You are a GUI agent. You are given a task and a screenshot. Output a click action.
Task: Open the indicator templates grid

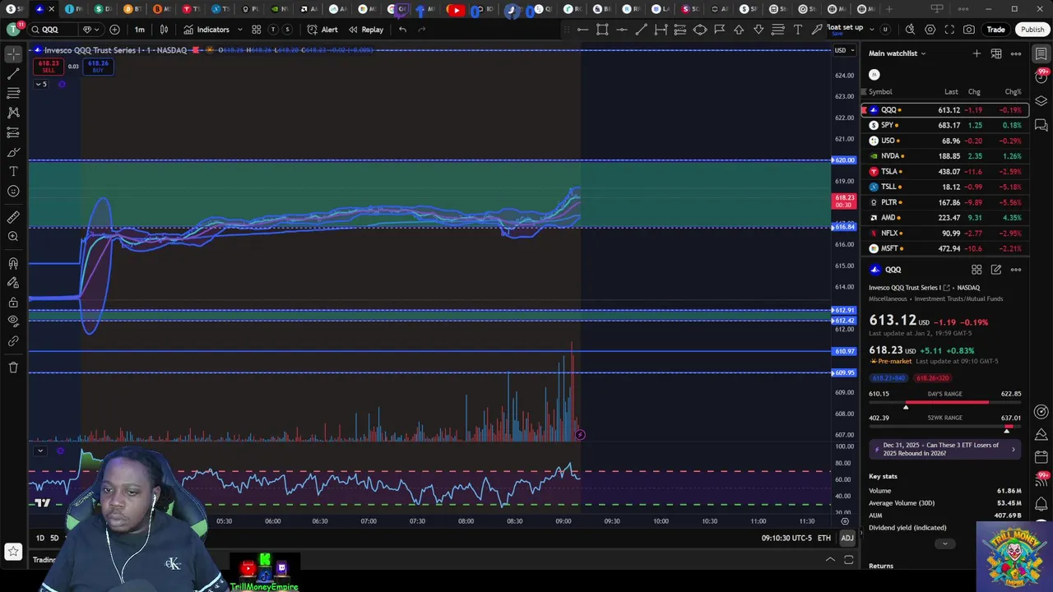point(257,30)
